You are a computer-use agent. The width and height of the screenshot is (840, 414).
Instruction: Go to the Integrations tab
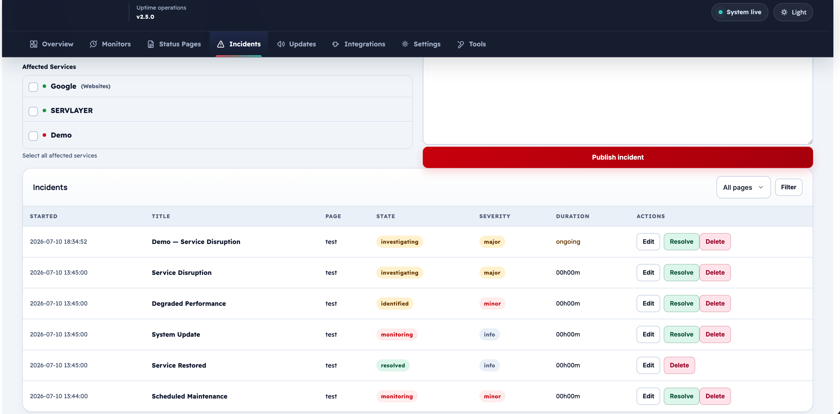(x=359, y=44)
